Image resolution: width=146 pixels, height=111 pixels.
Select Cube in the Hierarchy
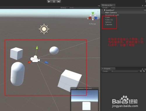[x=107, y=17]
